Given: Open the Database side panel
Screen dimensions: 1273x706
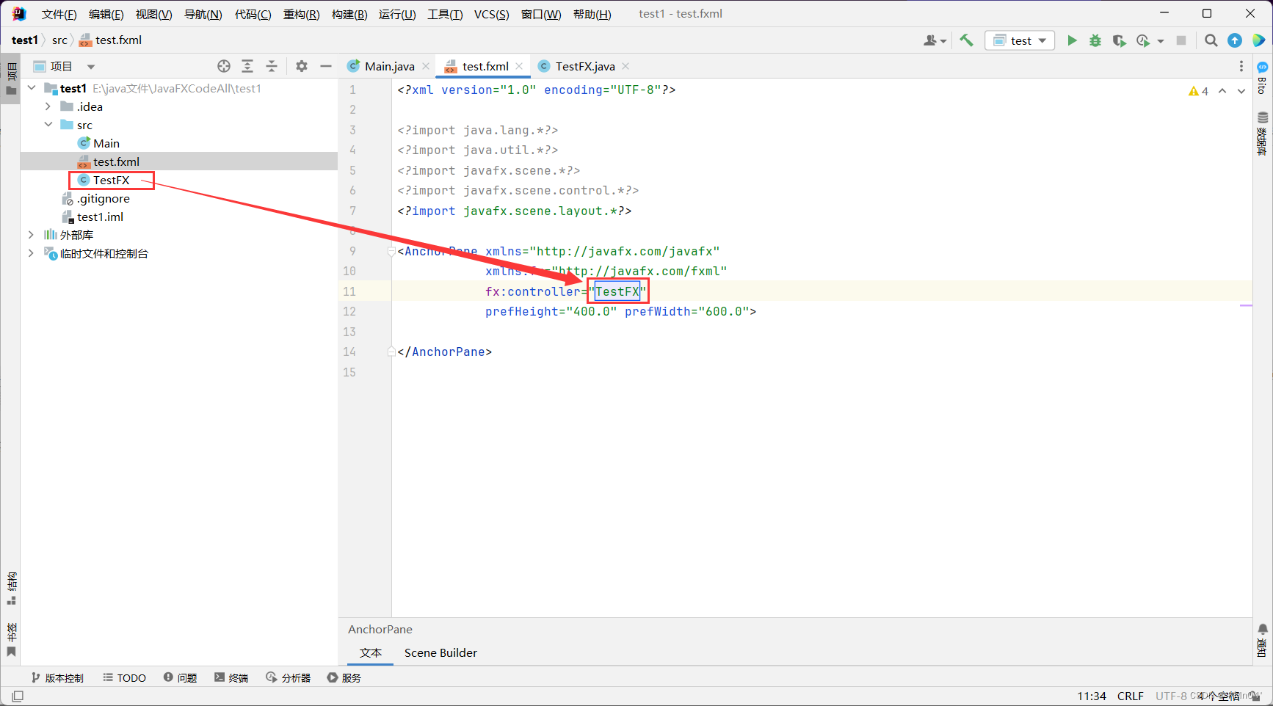Looking at the screenshot, I should pos(1263,133).
